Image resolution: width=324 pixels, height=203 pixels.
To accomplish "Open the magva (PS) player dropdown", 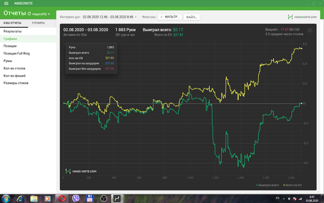I will 41,14.
